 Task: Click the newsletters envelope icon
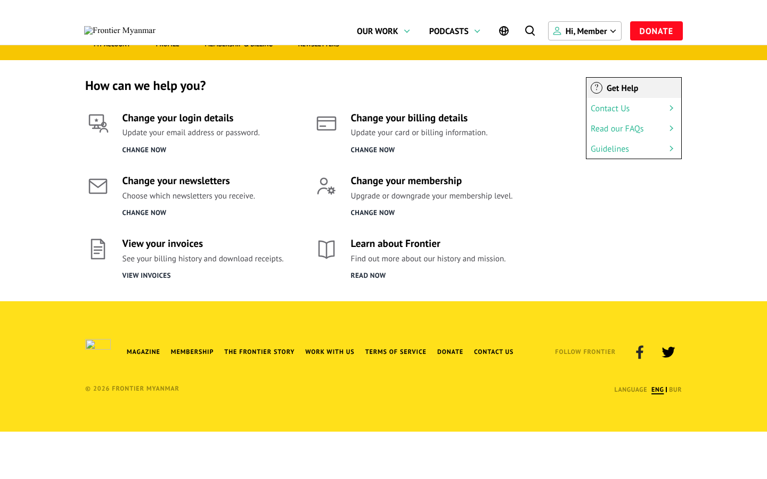point(98,186)
